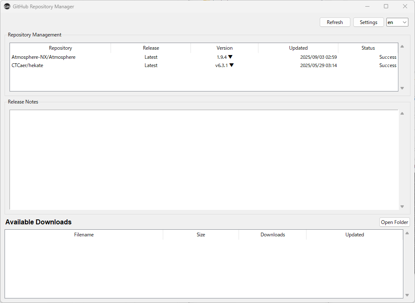Click the repository list scroll up arrow

pyautogui.click(x=402, y=47)
